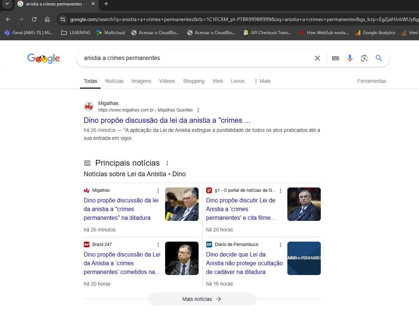View site information icon in address bar

click(x=63, y=19)
